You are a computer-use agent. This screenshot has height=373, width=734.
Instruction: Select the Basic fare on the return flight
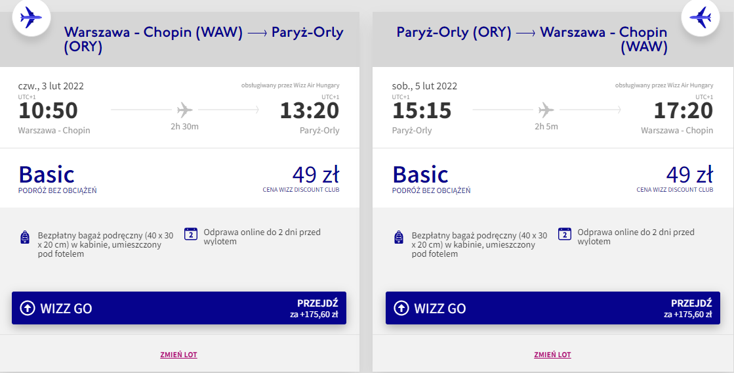pyautogui.click(x=420, y=175)
